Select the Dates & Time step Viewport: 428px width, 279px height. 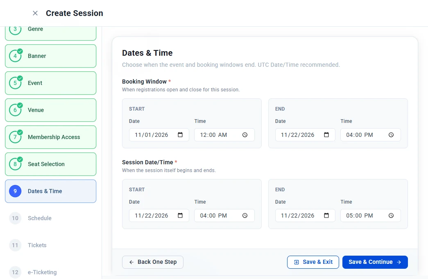[x=50, y=191]
